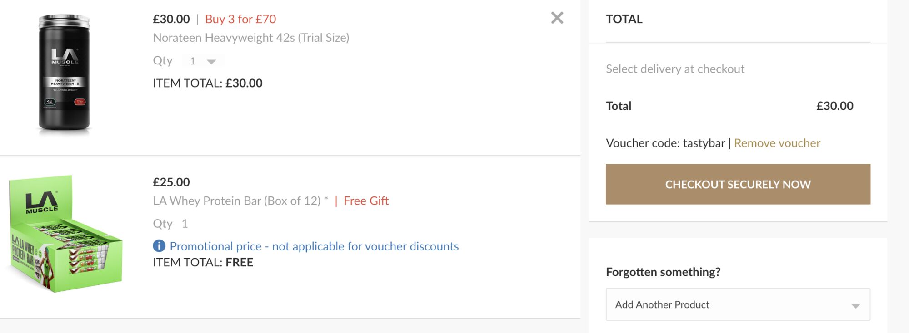909x333 pixels.
Task: Open the Qty dropdown for Norateen Heavyweight
Action: coord(203,61)
